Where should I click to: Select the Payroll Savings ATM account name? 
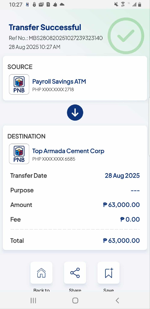point(59,81)
